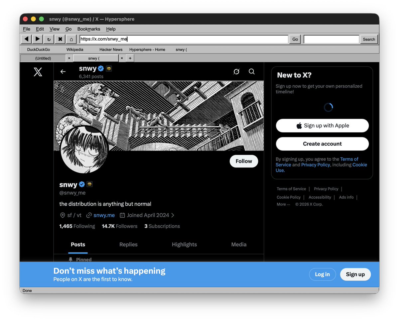Screen dimensions: 399x320
Task: Switch to the Media tab
Action: coord(239,245)
